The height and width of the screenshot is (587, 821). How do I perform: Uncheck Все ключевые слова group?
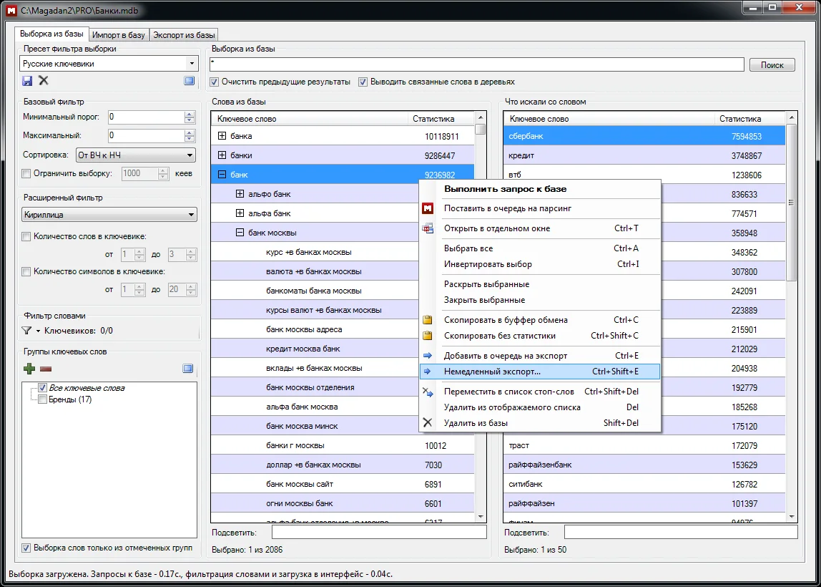pos(43,389)
